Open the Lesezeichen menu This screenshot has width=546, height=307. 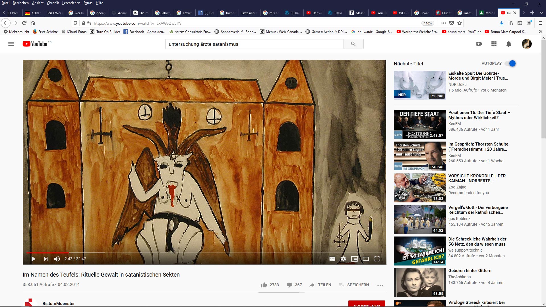pyautogui.click(x=71, y=3)
